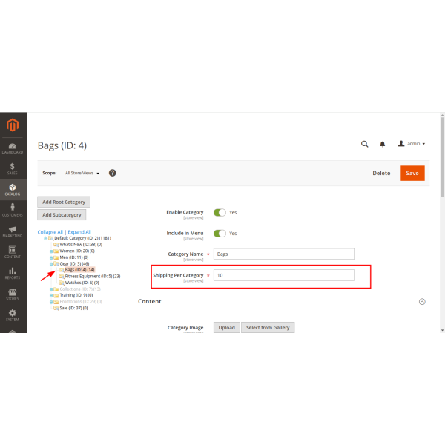Click the Add Root Category button
Screen dimensions: 445x445
pyautogui.click(x=64, y=202)
